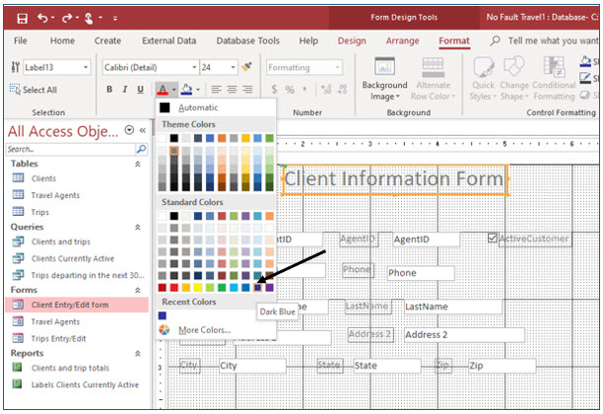Click the Save icon in the title bar
603x414 pixels.
click(23, 18)
